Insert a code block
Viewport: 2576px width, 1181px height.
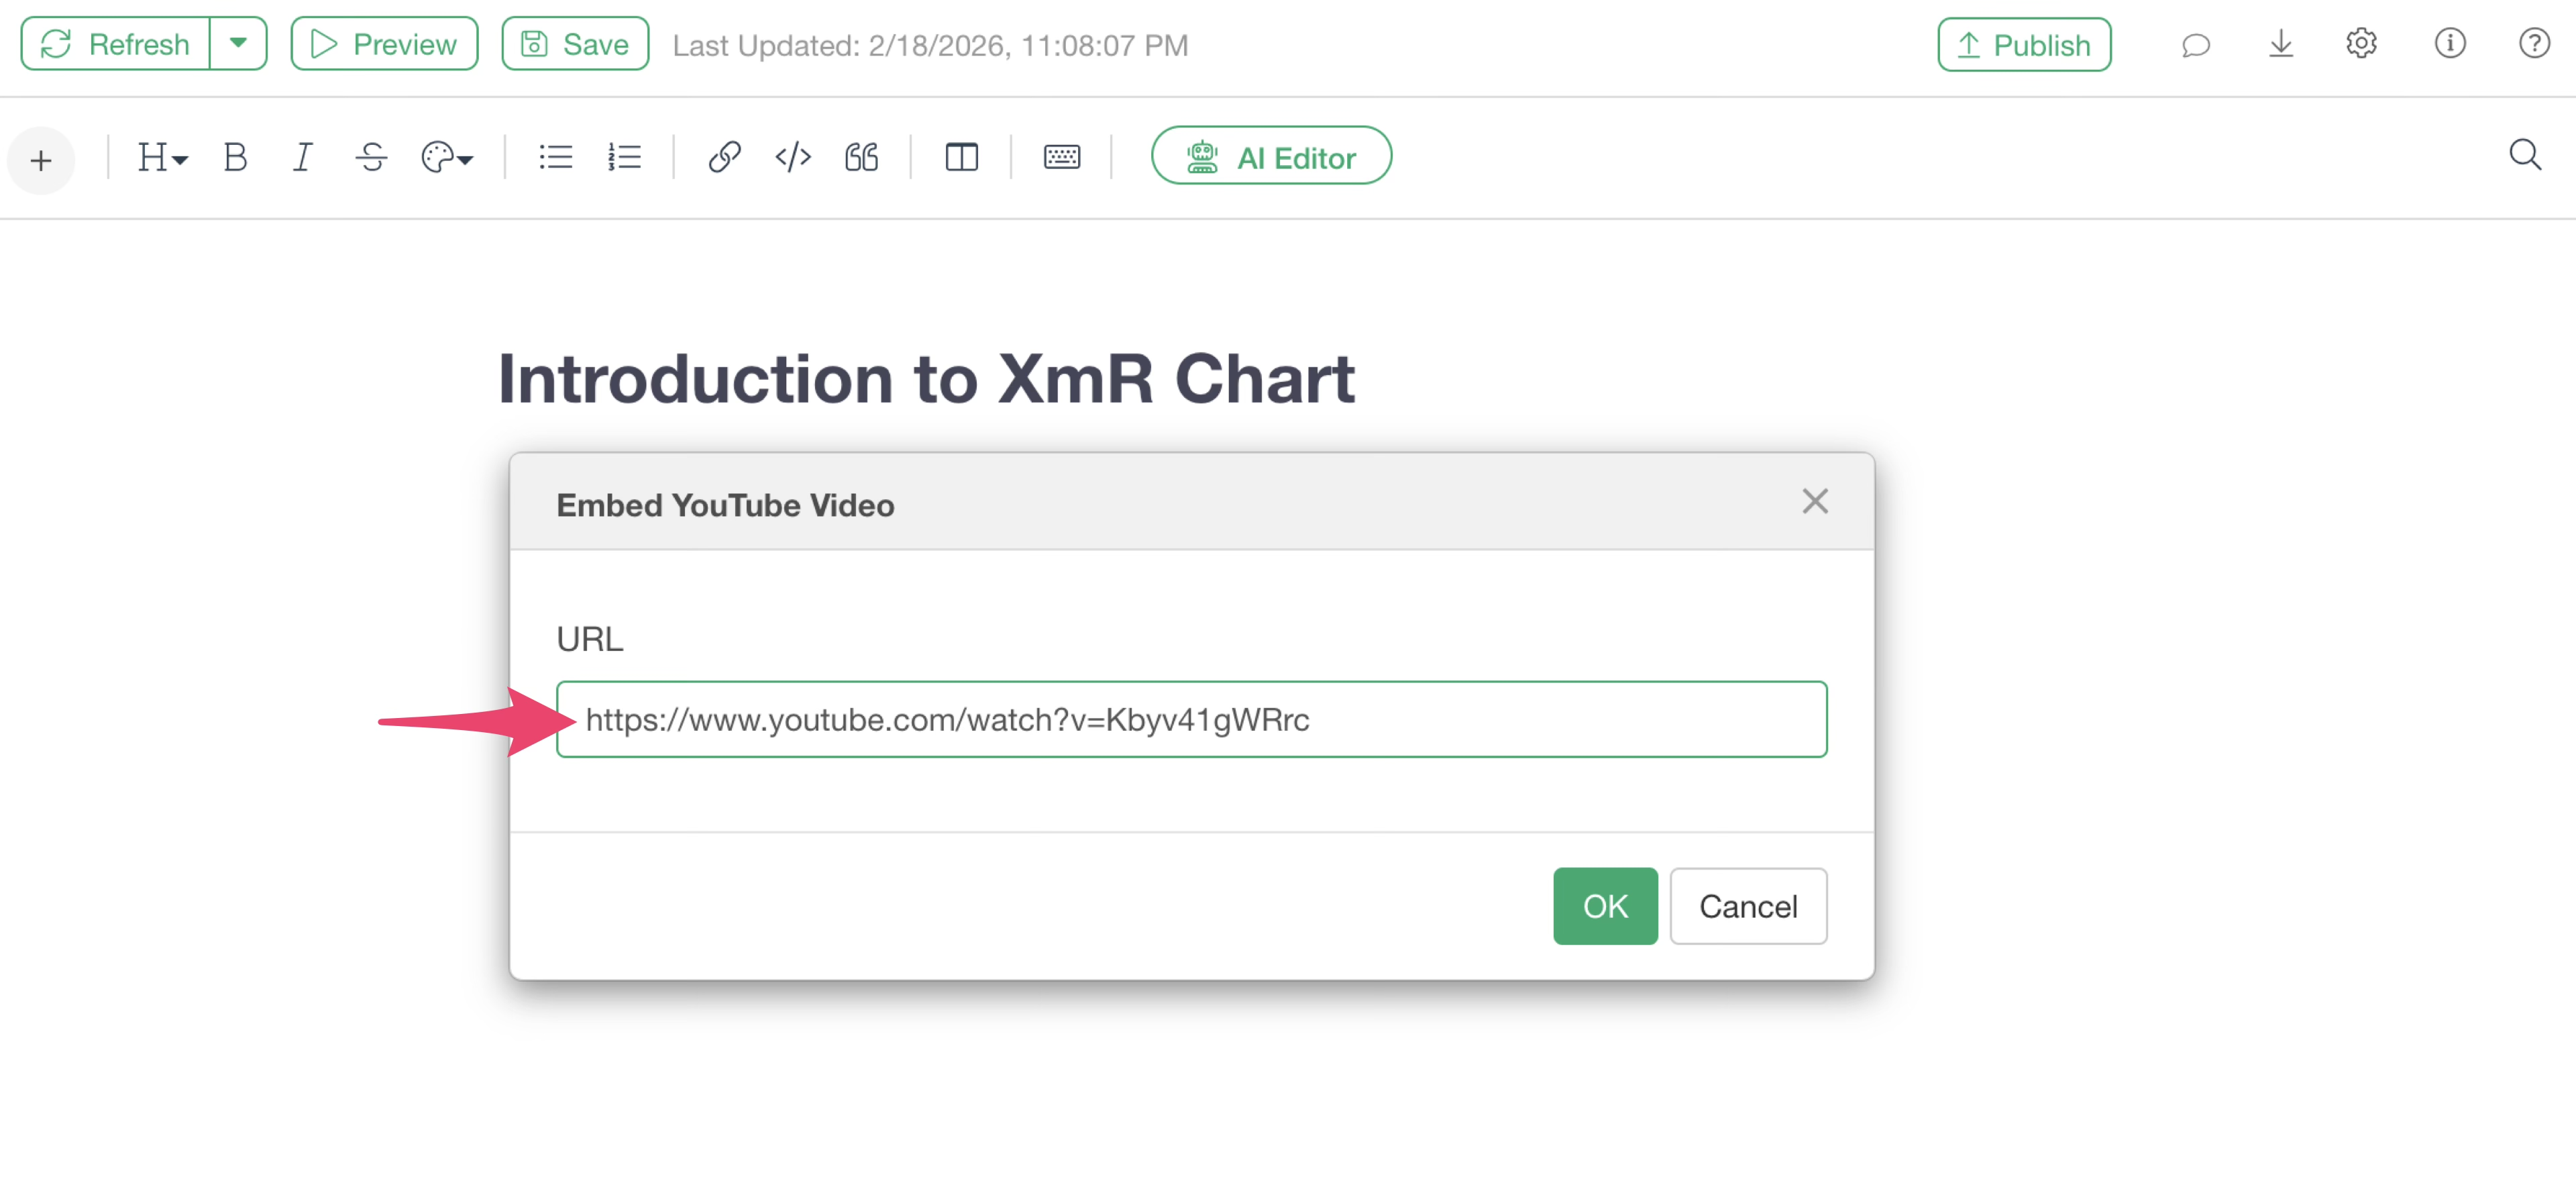click(x=792, y=157)
